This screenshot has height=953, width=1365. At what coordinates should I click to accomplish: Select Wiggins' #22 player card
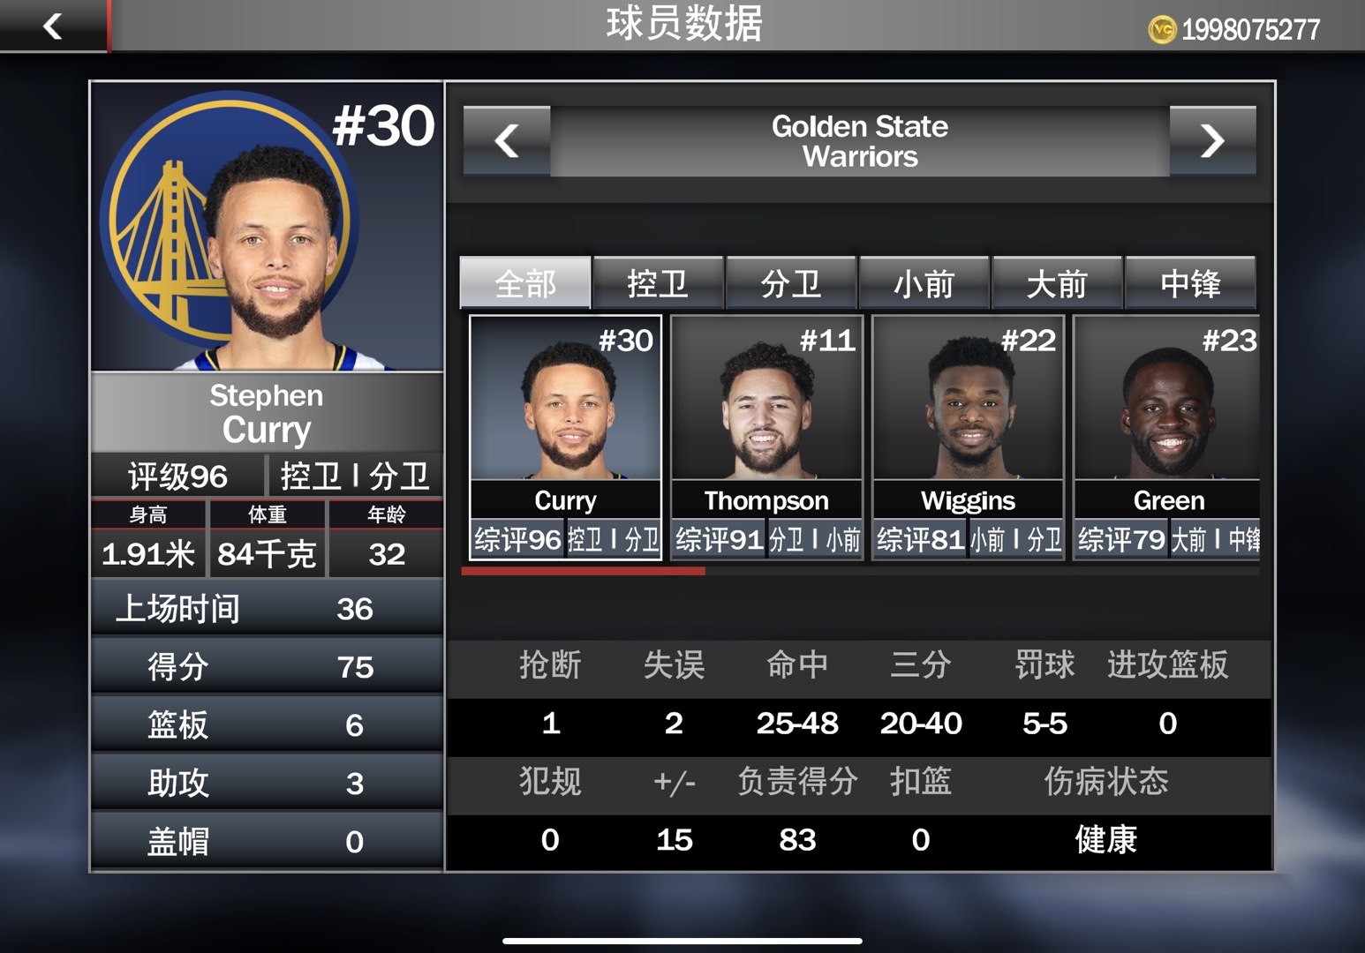click(x=968, y=438)
